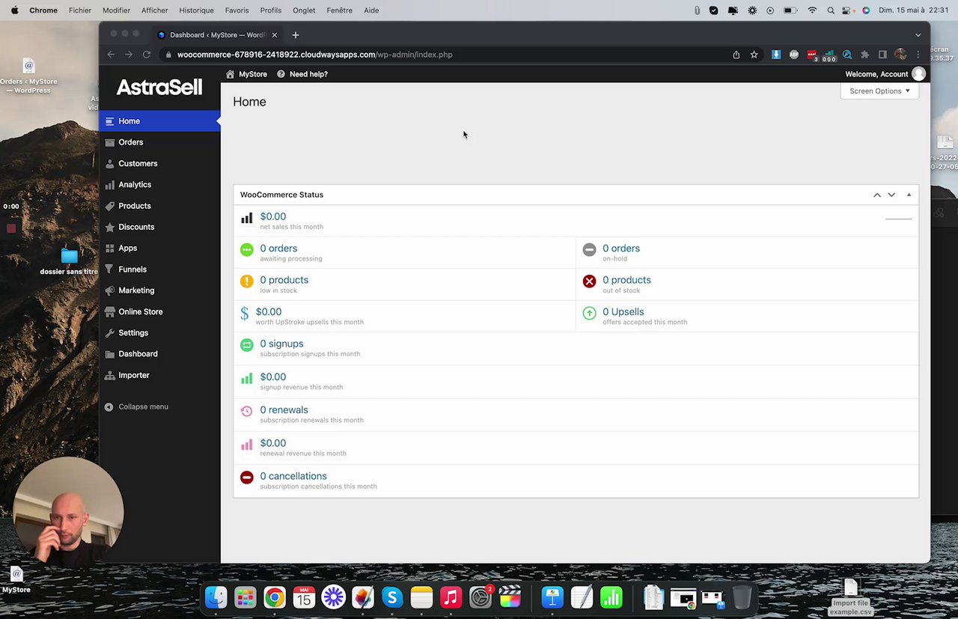
Task: Open the Chrome three-dot menu
Action: click(918, 55)
